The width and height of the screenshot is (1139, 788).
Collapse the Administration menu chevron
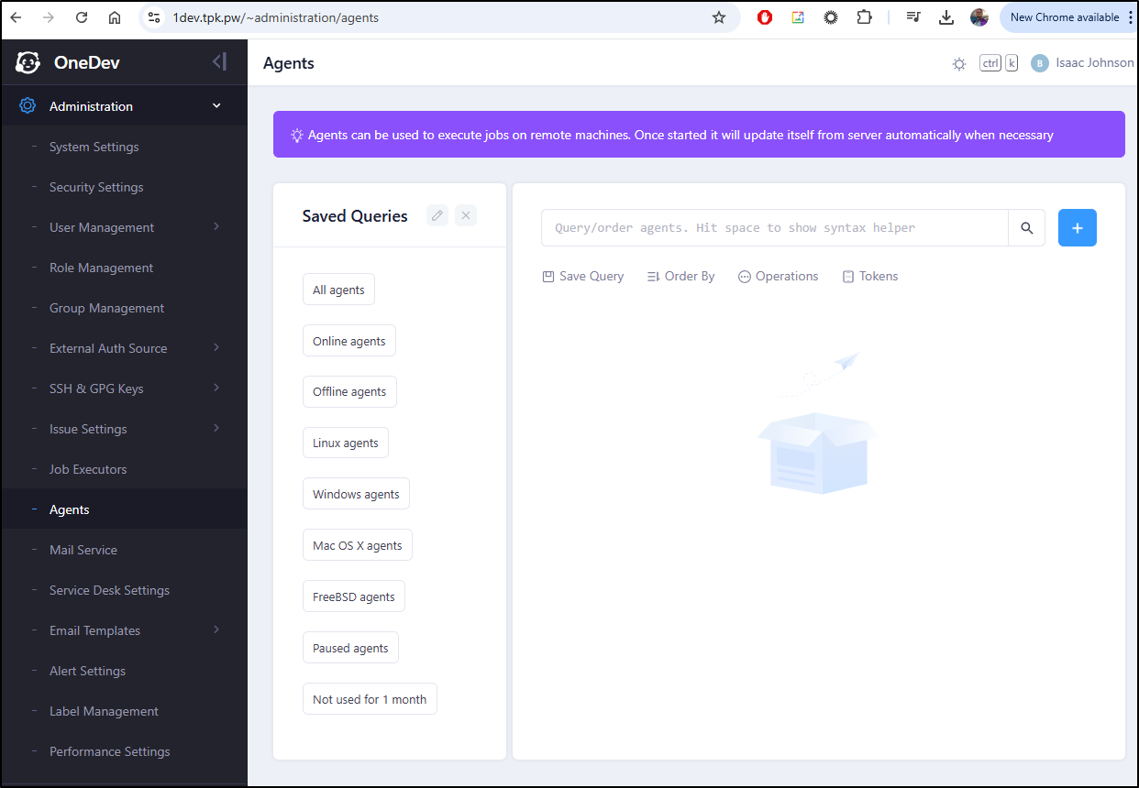tap(216, 106)
